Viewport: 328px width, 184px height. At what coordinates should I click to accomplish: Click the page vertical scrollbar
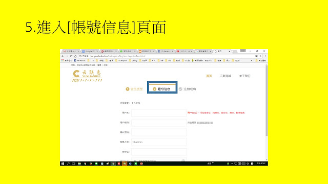(x=266, y=101)
